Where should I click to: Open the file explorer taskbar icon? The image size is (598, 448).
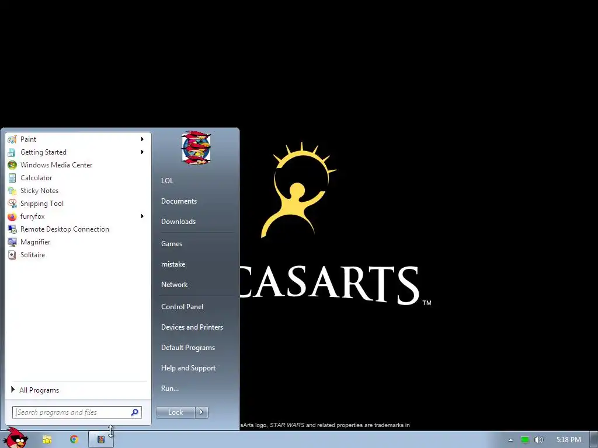tap(47, 440)
